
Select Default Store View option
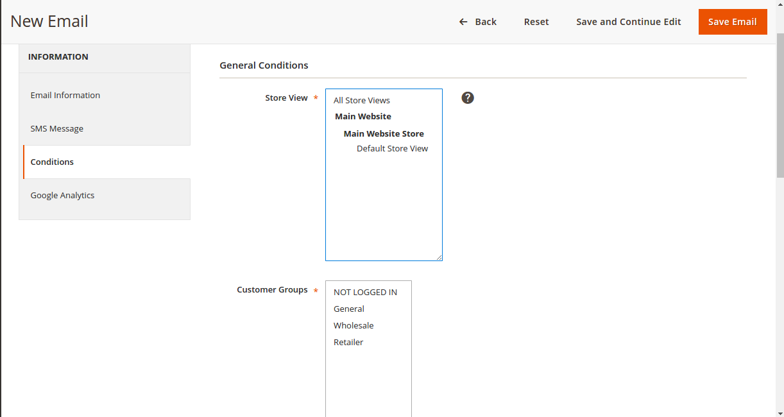tap(392, 148)
